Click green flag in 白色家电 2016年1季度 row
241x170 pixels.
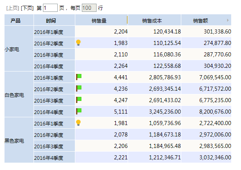(79, 77)
